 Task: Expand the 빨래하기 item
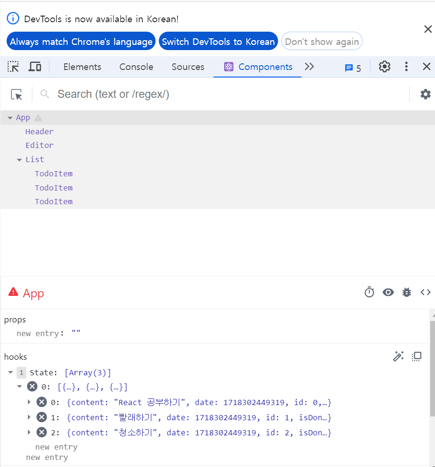tap(29, 417)
